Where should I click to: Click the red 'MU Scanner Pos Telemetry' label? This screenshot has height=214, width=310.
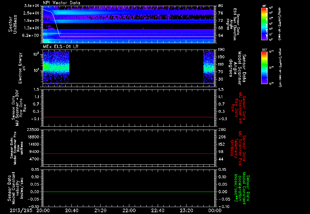click(x=238, y=148)
